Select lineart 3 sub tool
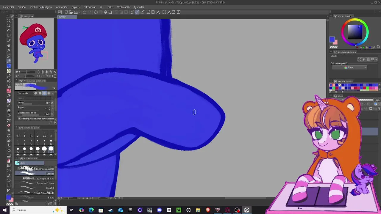This screenshot has width=381, height=214. pos(35,188)
